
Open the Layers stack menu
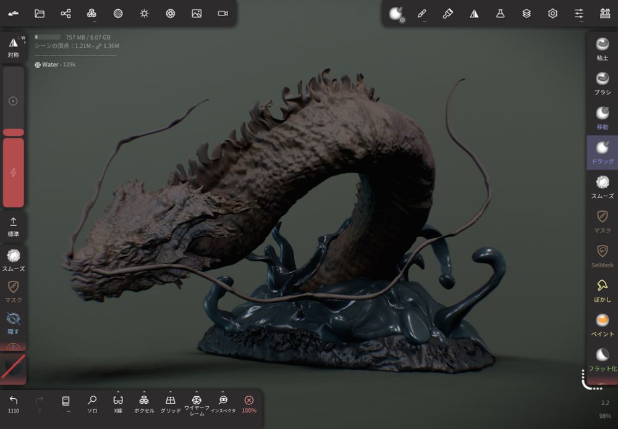click(x=527, y=14)
